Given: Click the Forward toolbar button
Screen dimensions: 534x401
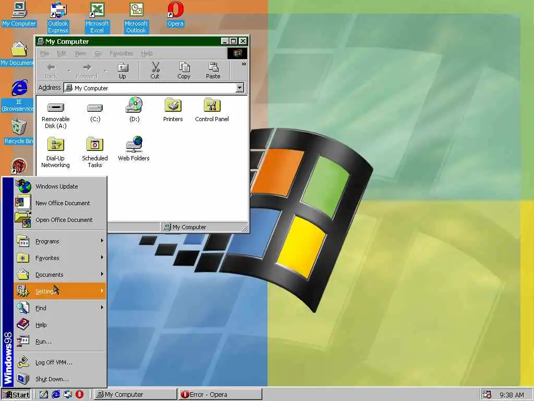Looking at the screenshot, I should point(87,71).
